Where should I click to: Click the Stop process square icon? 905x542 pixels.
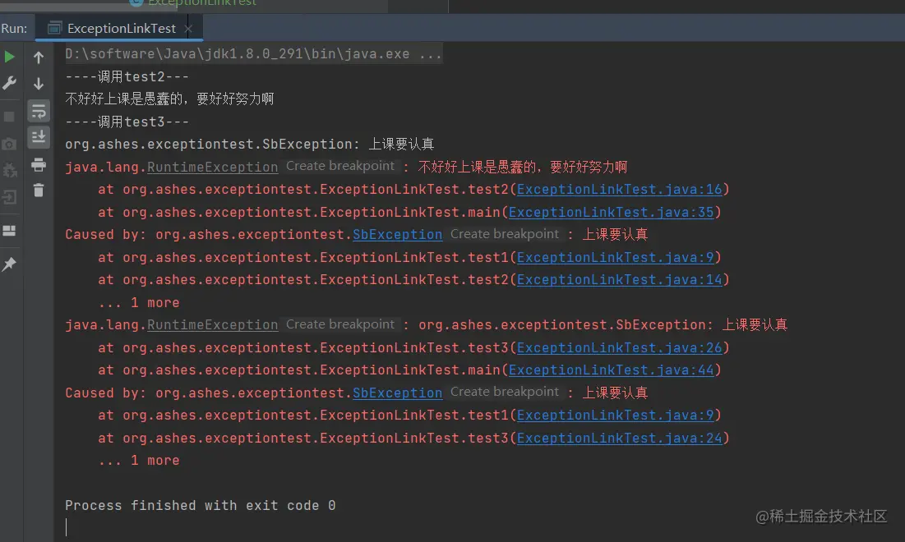[9, 117]
